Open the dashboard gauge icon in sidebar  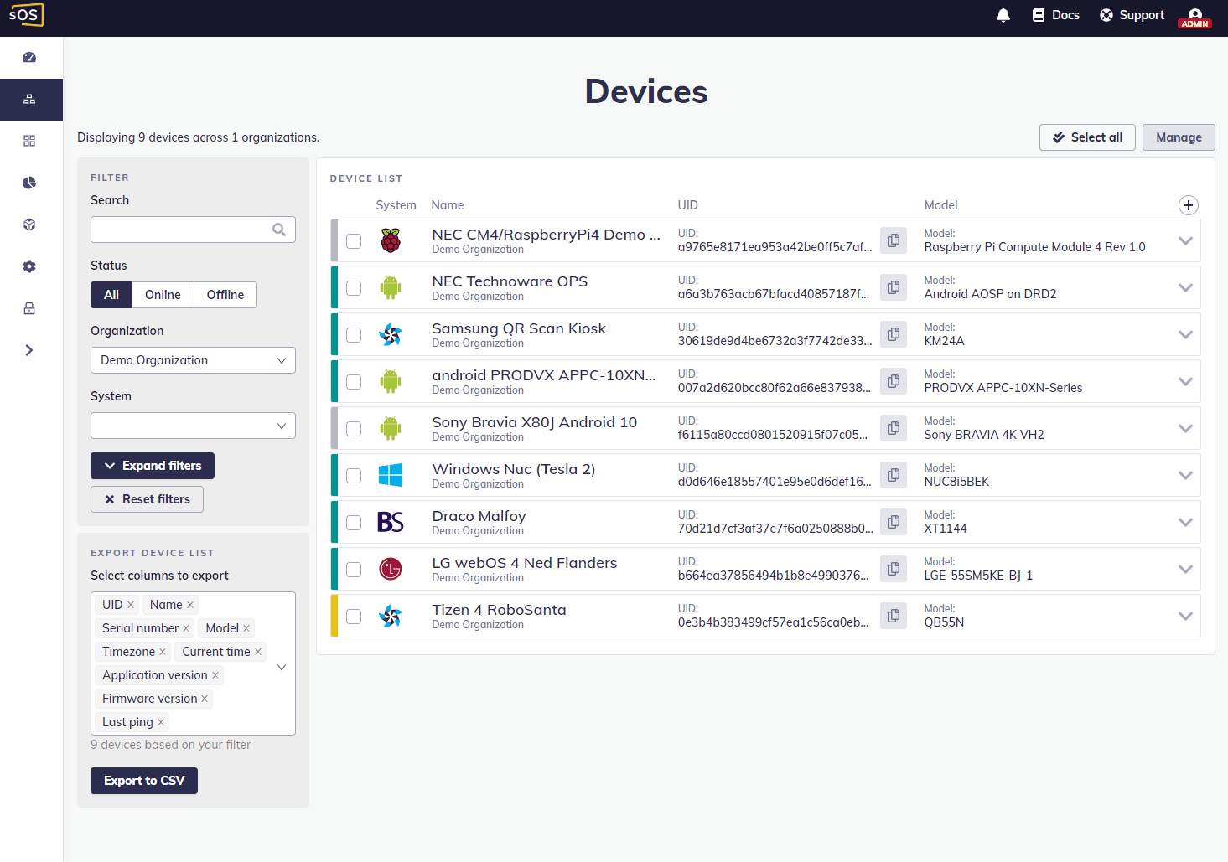tap(29, 57)
